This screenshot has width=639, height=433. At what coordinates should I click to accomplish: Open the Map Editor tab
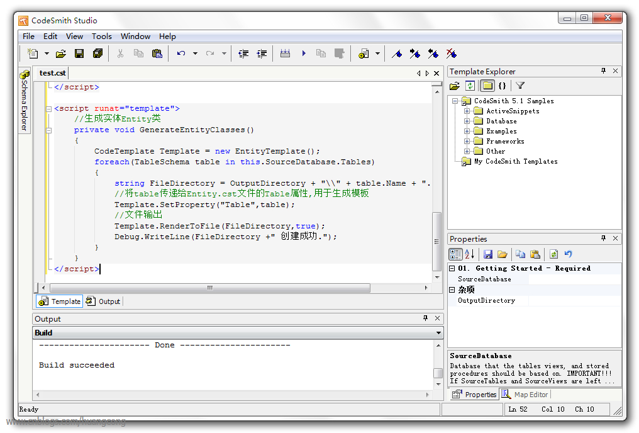[525, 395]
